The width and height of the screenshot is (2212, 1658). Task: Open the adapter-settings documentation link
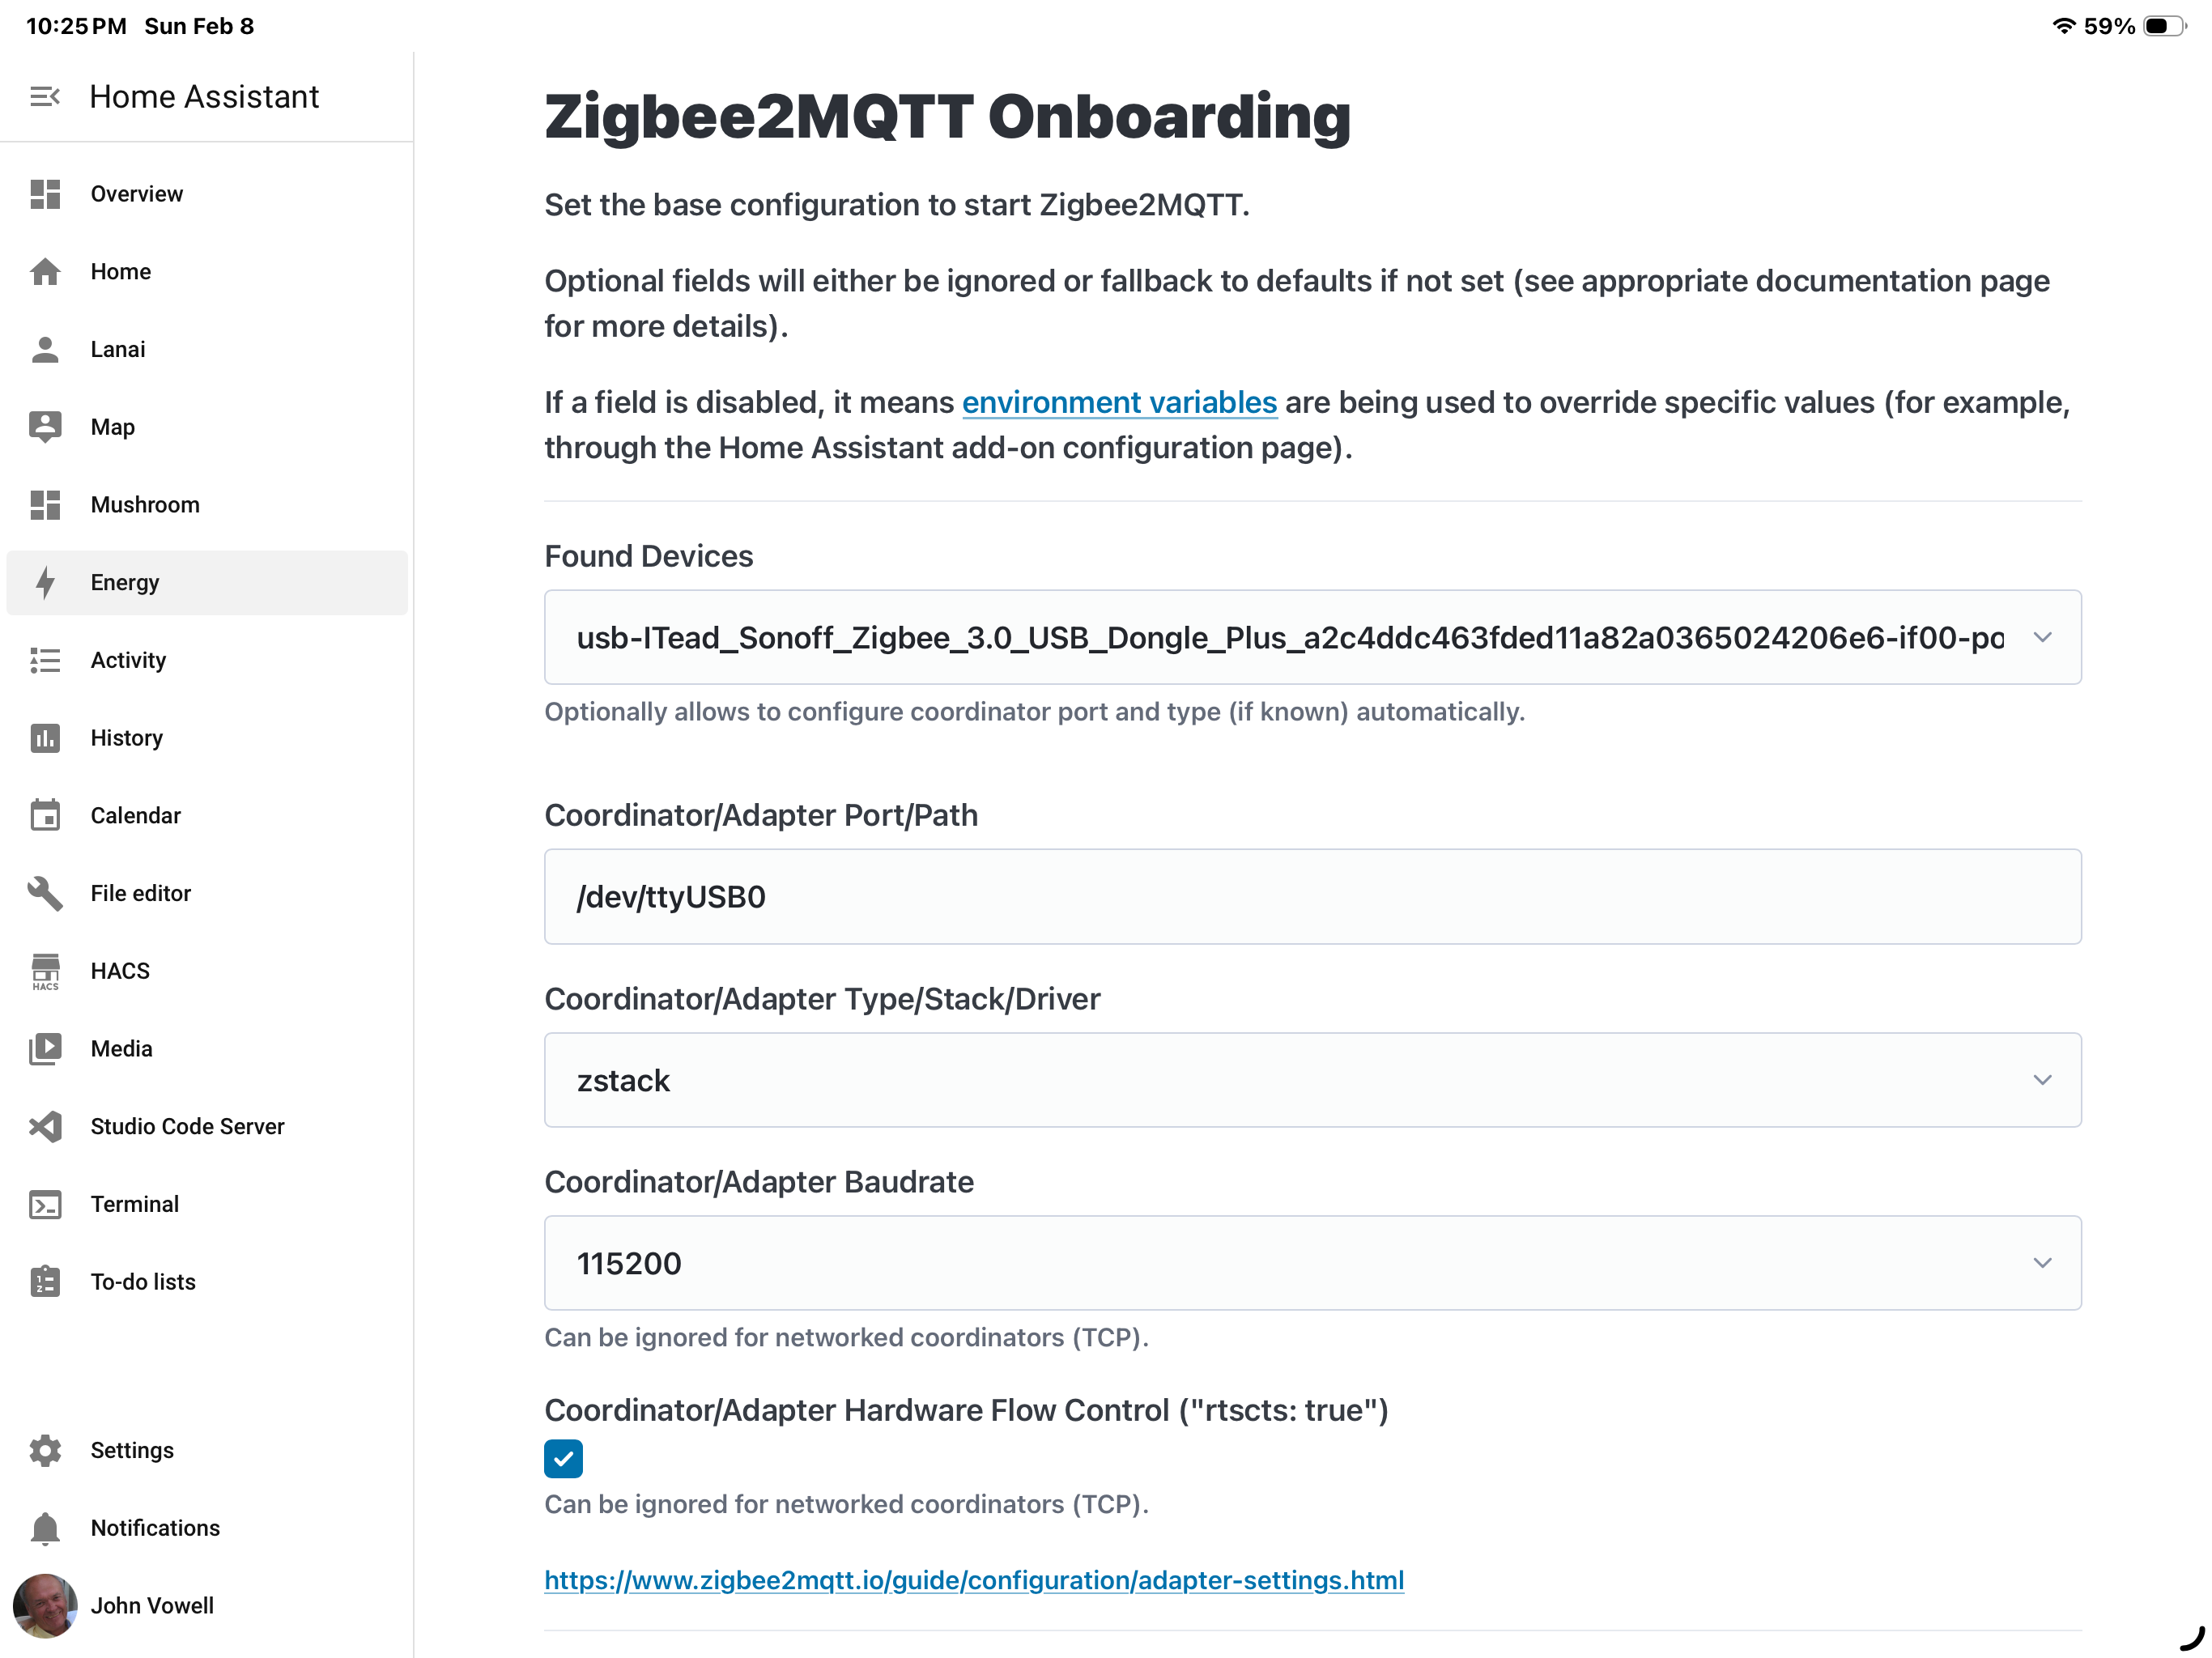973,1580
